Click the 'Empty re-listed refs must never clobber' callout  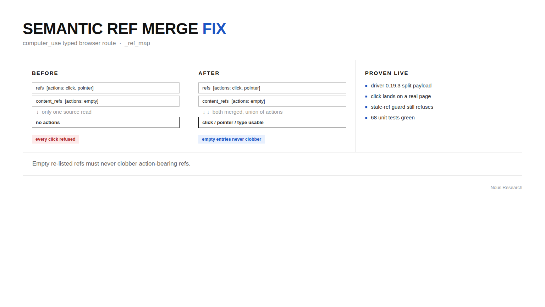[x=272, y=164]
